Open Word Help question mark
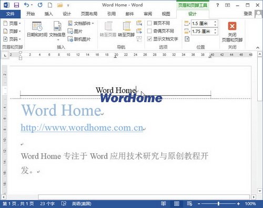This screenshot has width=263, height=208. click(218, 5)
